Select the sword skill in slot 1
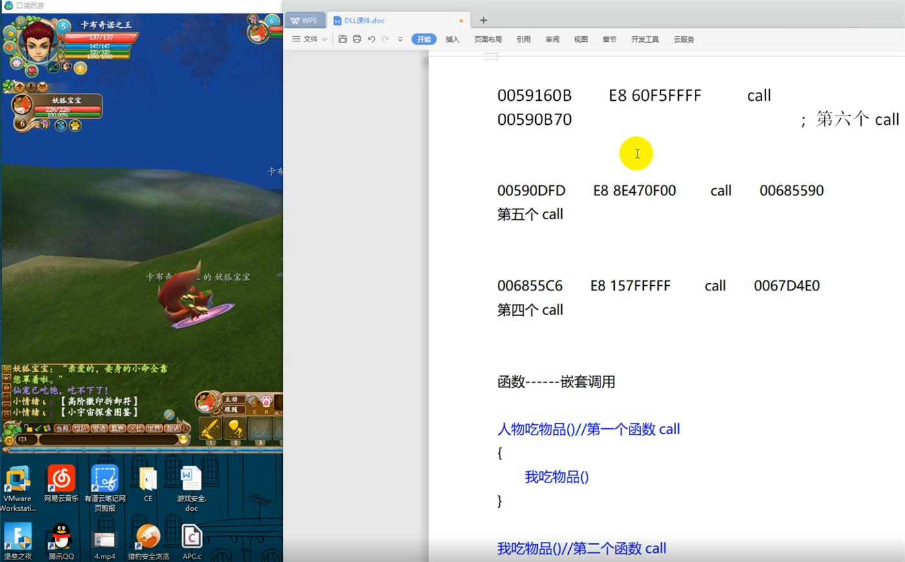Screen dimensions: 905x562 pos(210,429)
